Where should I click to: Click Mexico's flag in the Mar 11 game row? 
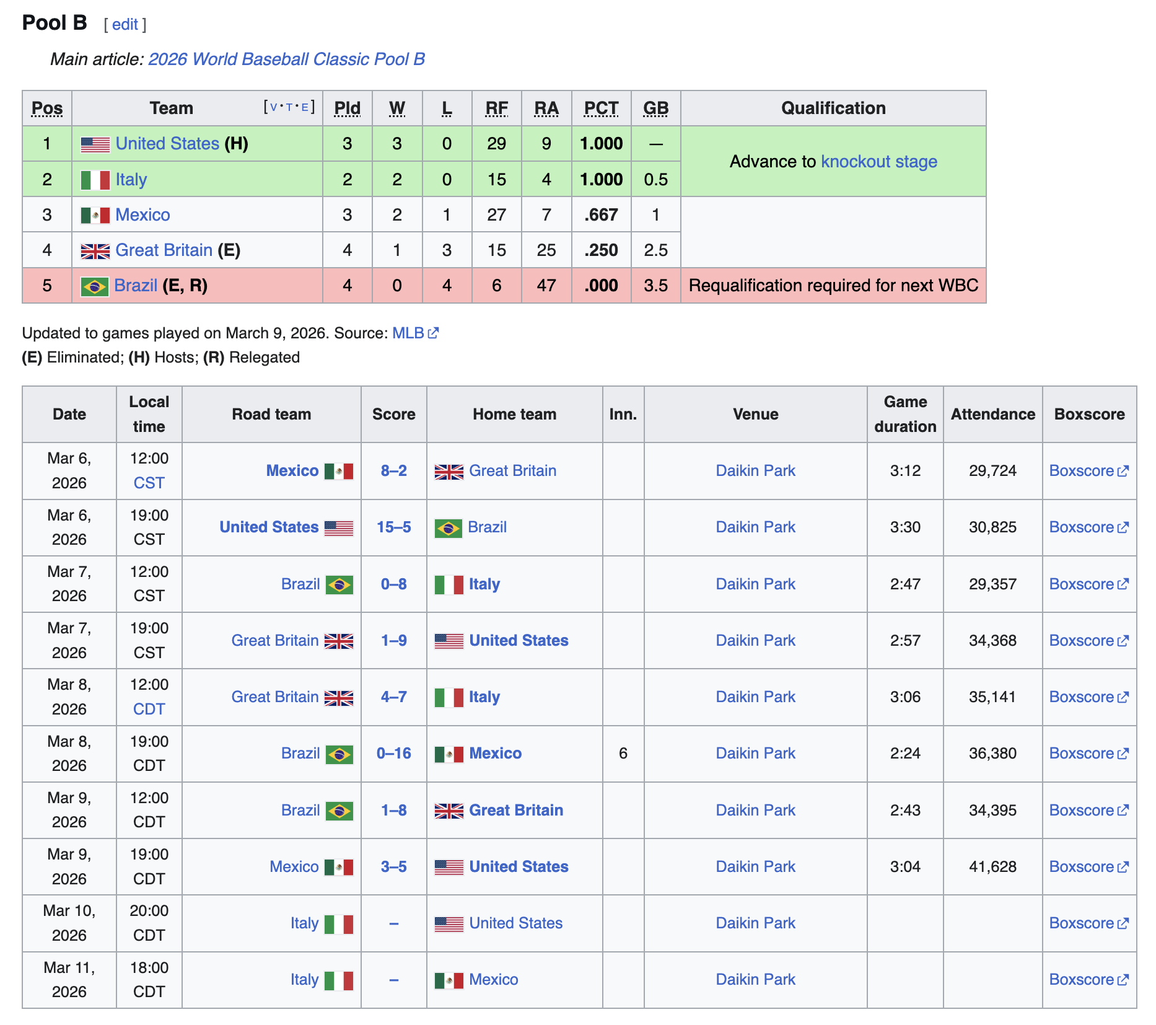(449, 980)
